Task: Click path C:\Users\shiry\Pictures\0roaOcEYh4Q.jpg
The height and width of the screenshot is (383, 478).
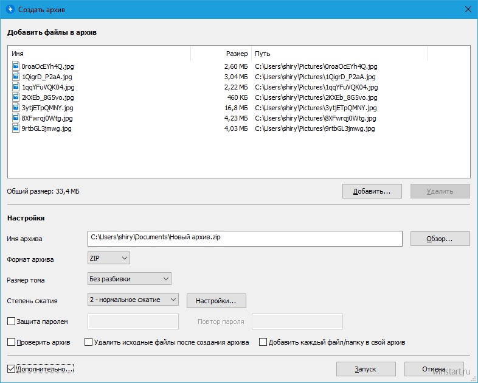Action: 316,66
